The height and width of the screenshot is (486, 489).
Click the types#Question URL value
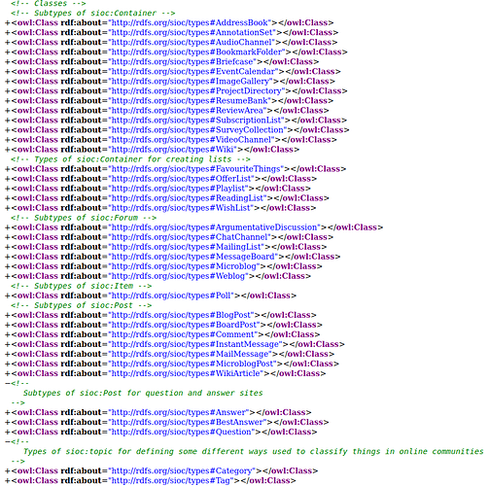click(x=182, y=432)
